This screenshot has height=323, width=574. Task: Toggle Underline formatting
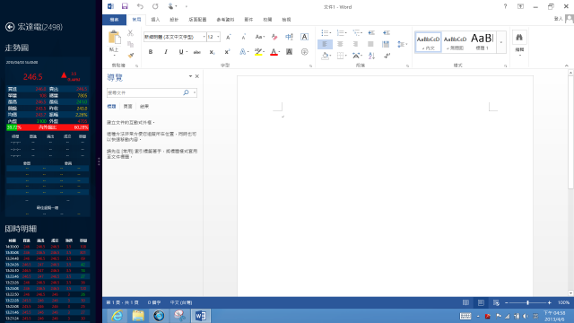click(181, 52)
